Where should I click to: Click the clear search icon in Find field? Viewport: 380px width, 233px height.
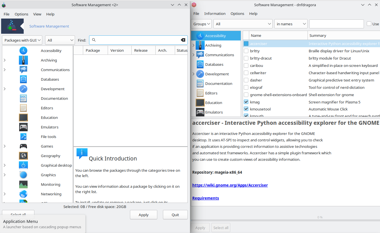(x=183, y=40)
